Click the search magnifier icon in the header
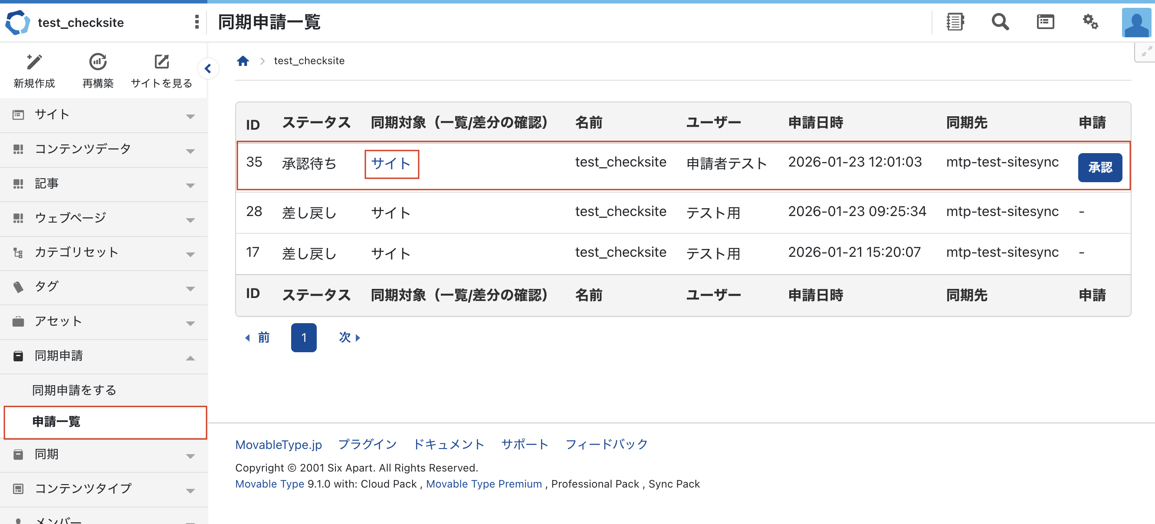The image size is (1155, 524). [x=1000, y=22]
